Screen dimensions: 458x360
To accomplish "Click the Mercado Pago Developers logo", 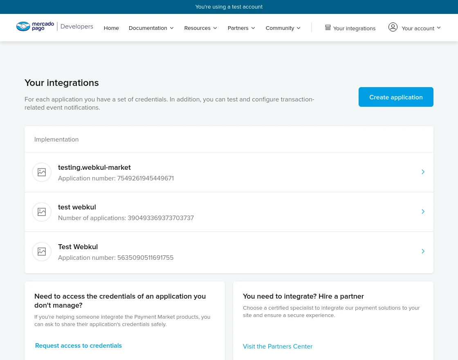I will click(x=54, y=27).
